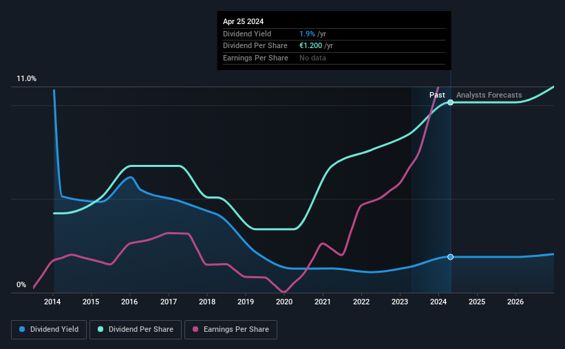Click the 1.9% Dividend Yield value in tooltip
Image resolution: width=565 pixels, height=349 pixels.
coord(307,34)
